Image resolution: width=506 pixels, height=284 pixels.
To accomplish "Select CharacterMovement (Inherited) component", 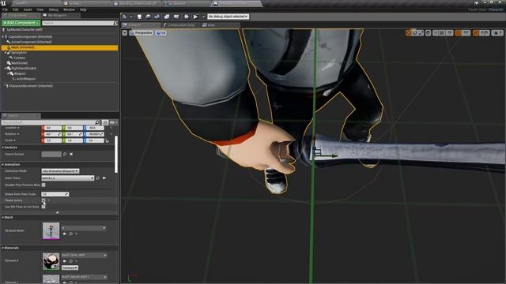I will [31, 86].
